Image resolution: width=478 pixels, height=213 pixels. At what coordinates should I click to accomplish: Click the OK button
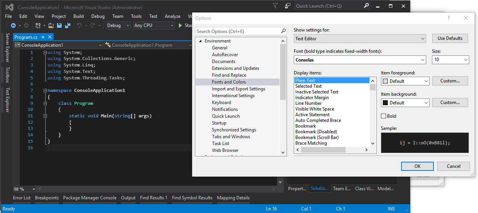pyautogui.click(x=417, y=166)
